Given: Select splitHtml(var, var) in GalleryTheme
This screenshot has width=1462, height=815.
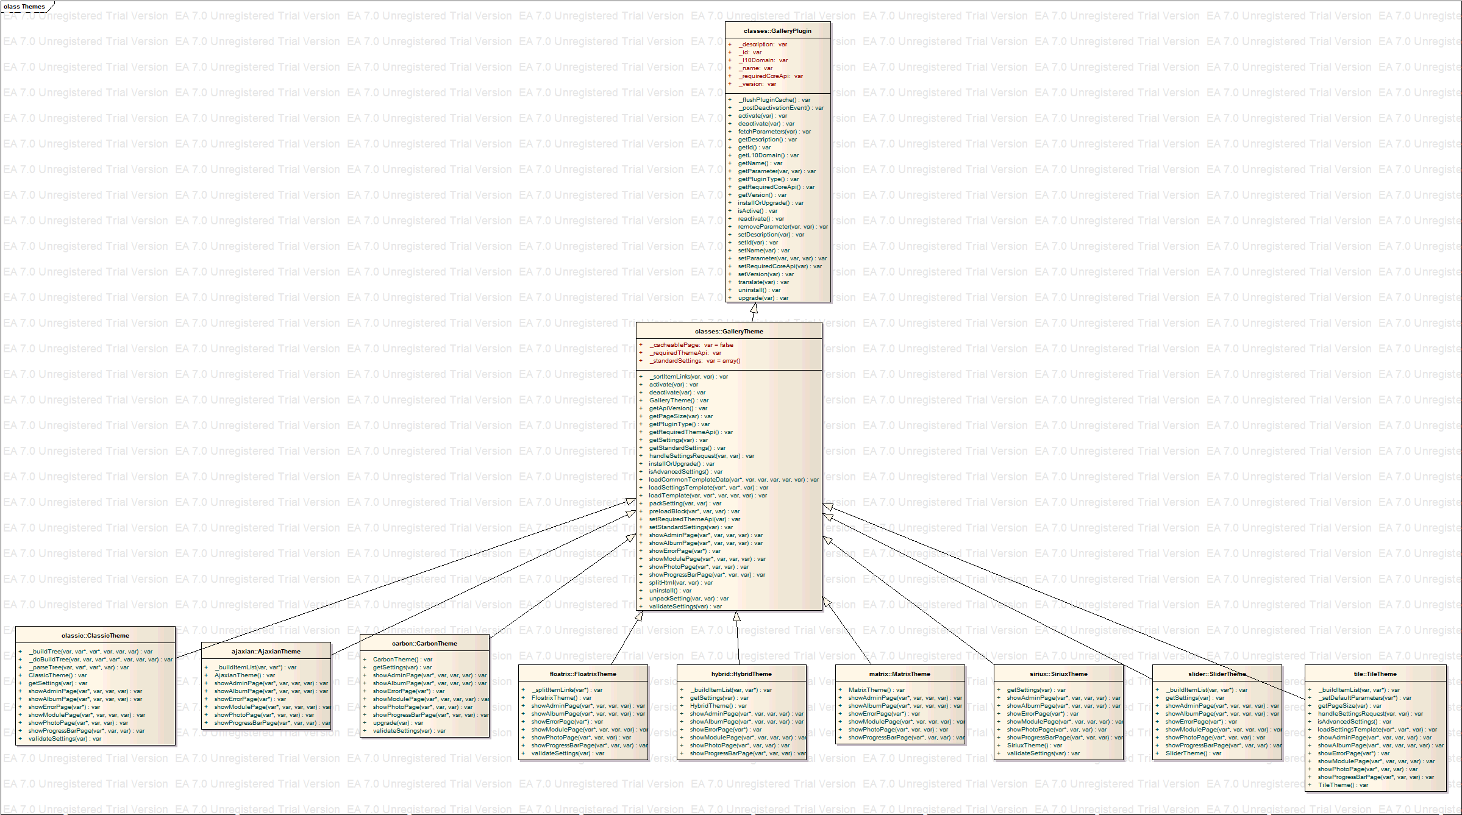Looking at the screenshot, I should tap(680, 583).
